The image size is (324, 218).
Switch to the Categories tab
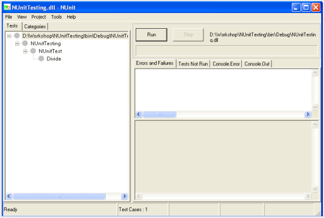(x=35, y=27)
